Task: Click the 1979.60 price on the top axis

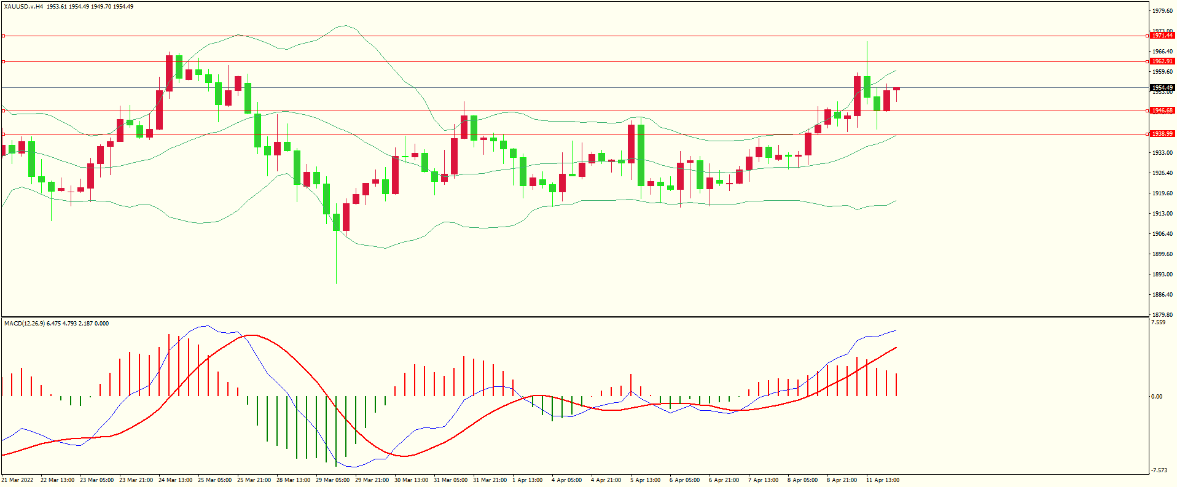Action: click(1162, 11)
